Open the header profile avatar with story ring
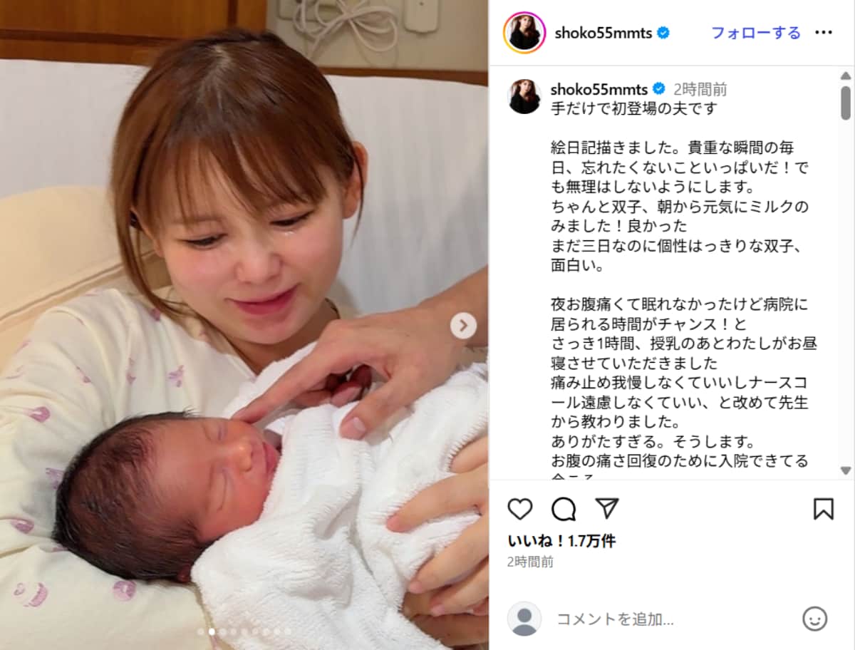 point(524,33)
